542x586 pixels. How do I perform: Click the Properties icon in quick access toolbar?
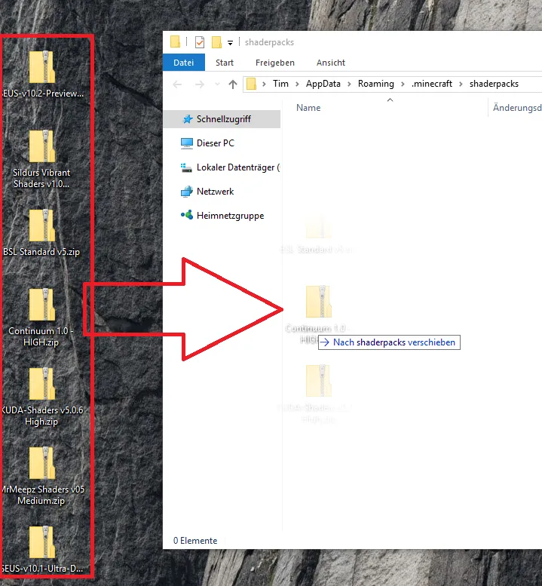click(x=200, y=42)
